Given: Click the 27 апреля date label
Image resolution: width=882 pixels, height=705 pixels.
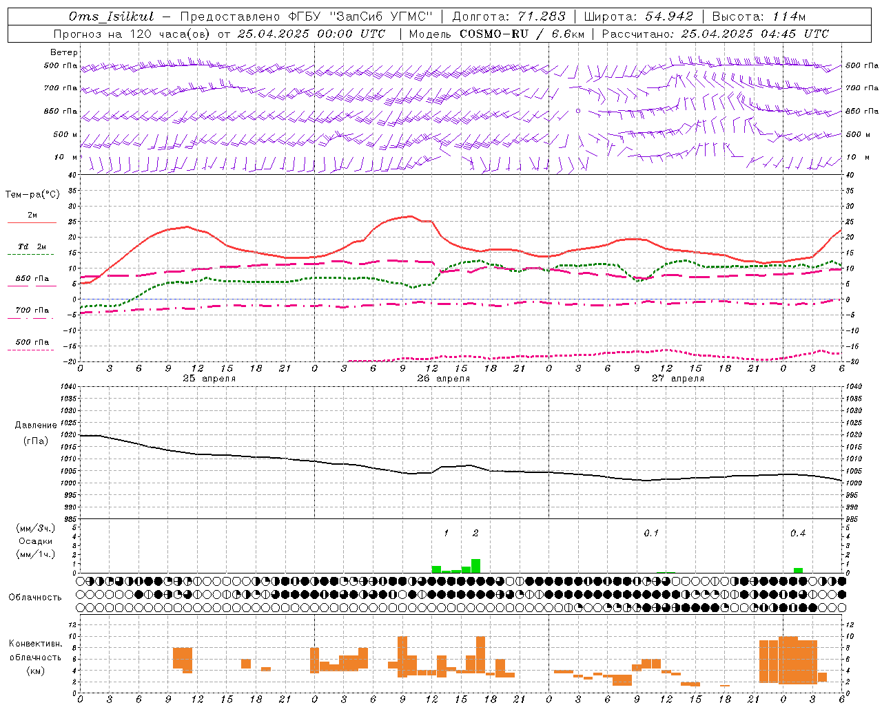Looking at the screenshot, I should point(677,379).
